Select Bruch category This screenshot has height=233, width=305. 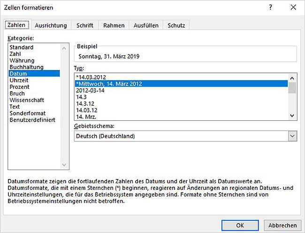[34, 93]
